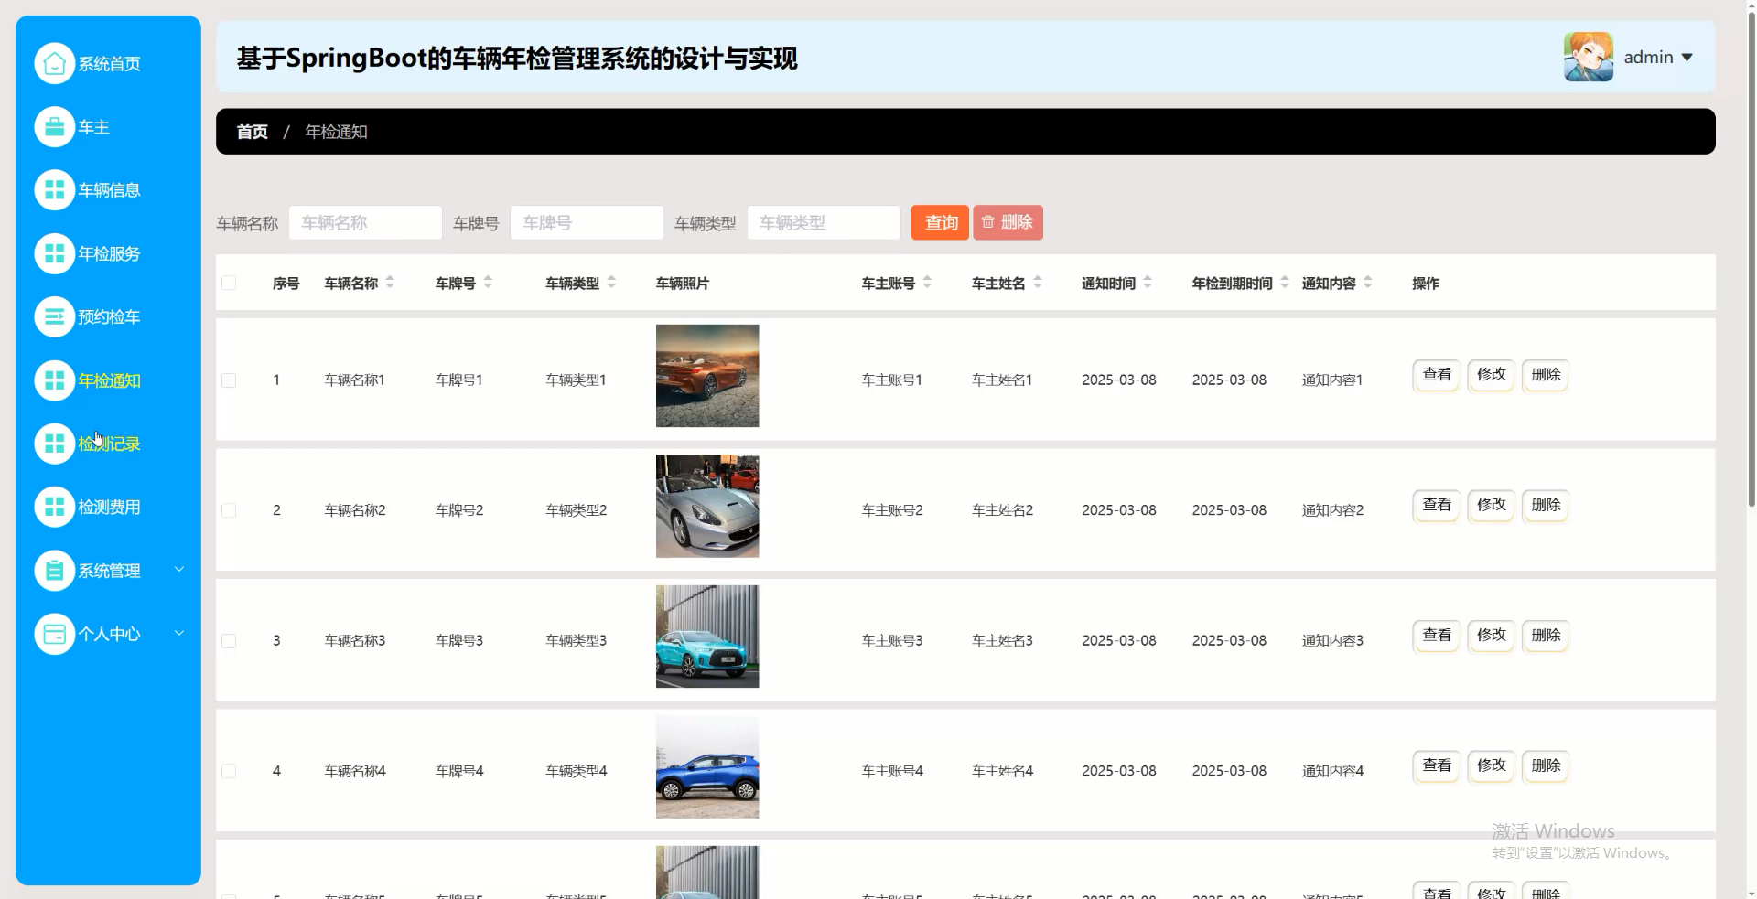1757x899 pixels.
Task: Open the admin user dropdown arrow
Action: click(x=1687, y=58)
